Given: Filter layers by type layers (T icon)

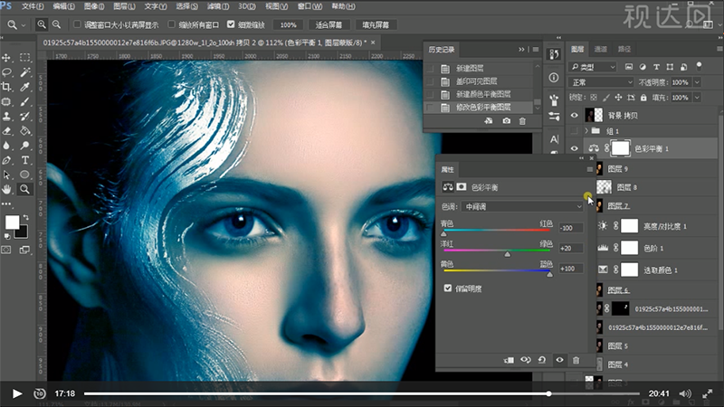Looking at the screenshot, I should (x=656, y=67).
